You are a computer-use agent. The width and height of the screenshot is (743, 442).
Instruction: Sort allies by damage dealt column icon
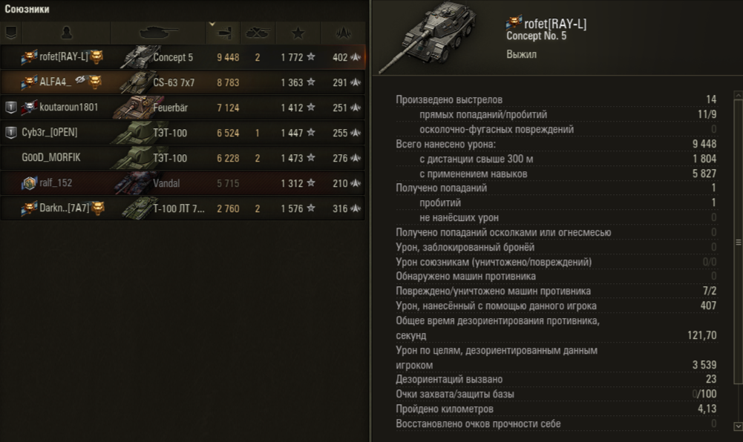(x=225, y=33)
